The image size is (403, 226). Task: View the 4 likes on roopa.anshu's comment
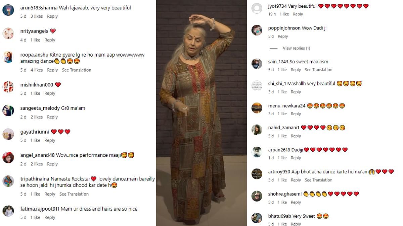(37, 70)
